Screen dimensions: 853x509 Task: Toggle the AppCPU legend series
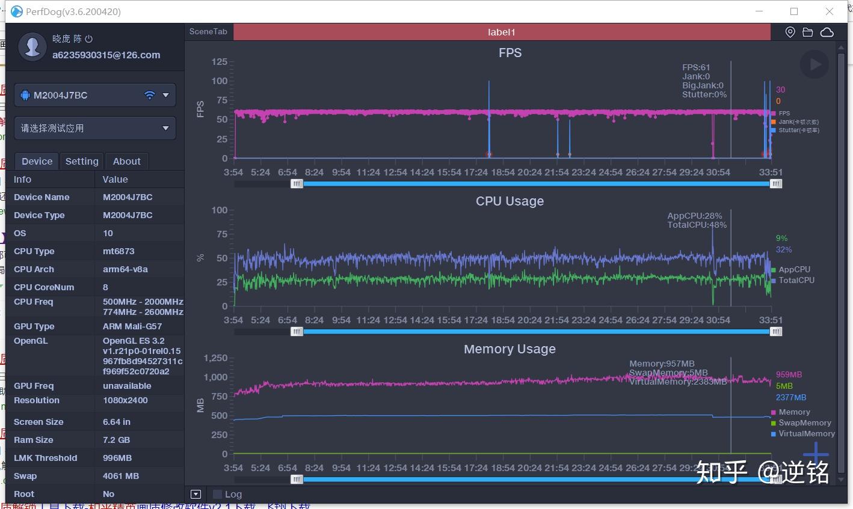coord(791,269)
